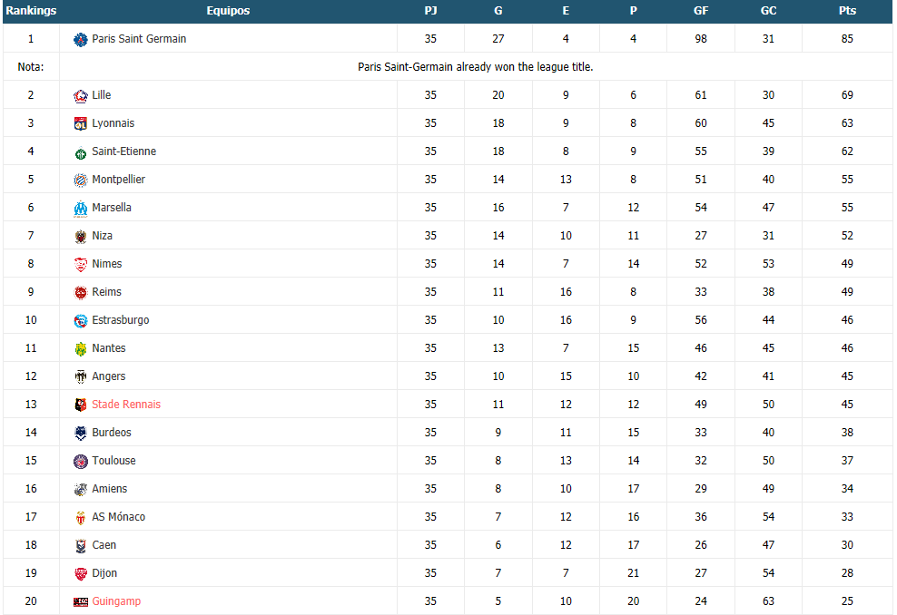The height and width of the screenshot is (615, 897).
Task: Click the Rankings column header
Action: pyautogui.click(x=31, y=11)
